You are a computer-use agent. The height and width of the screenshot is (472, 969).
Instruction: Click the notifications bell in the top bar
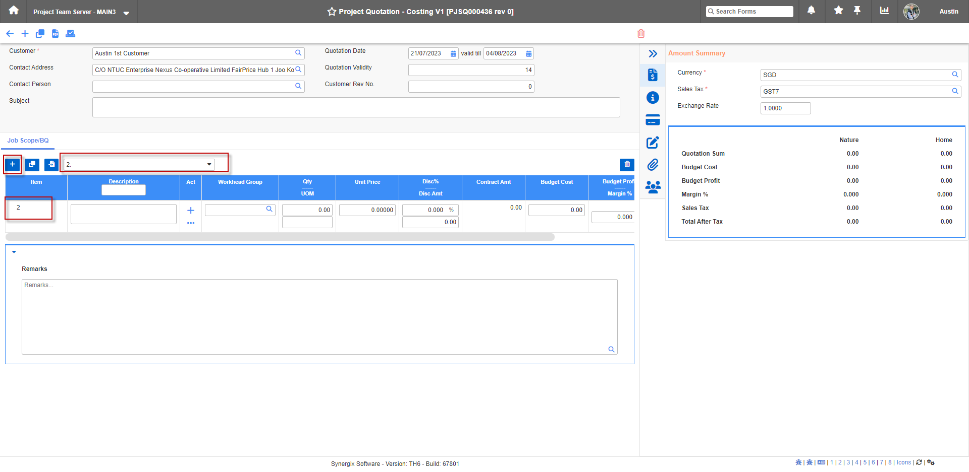811,11
